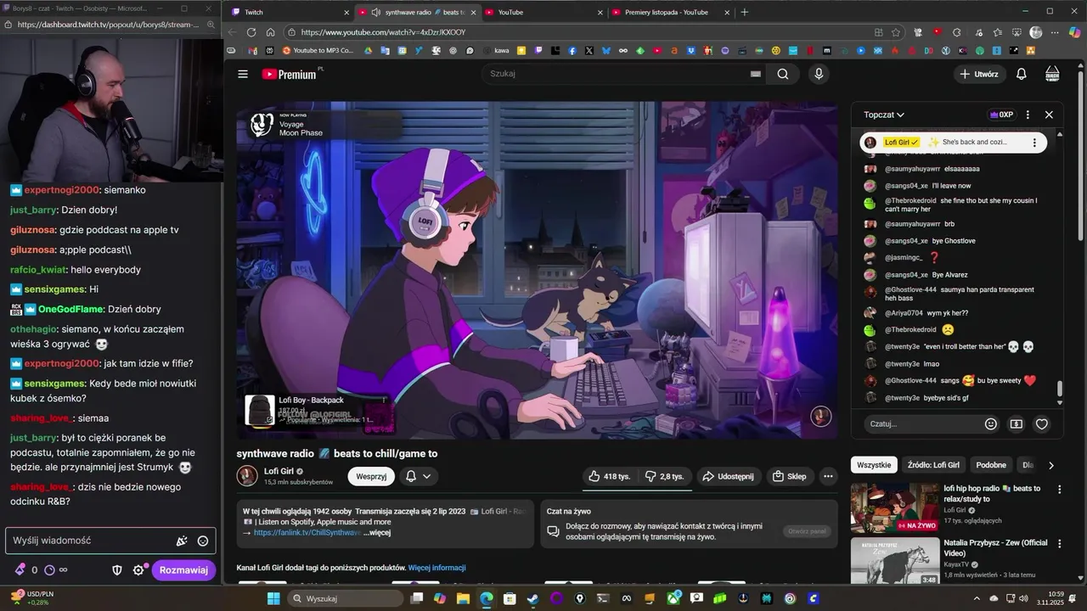
Task: Open Windows Start menu
Action: (x=273, y=598)
